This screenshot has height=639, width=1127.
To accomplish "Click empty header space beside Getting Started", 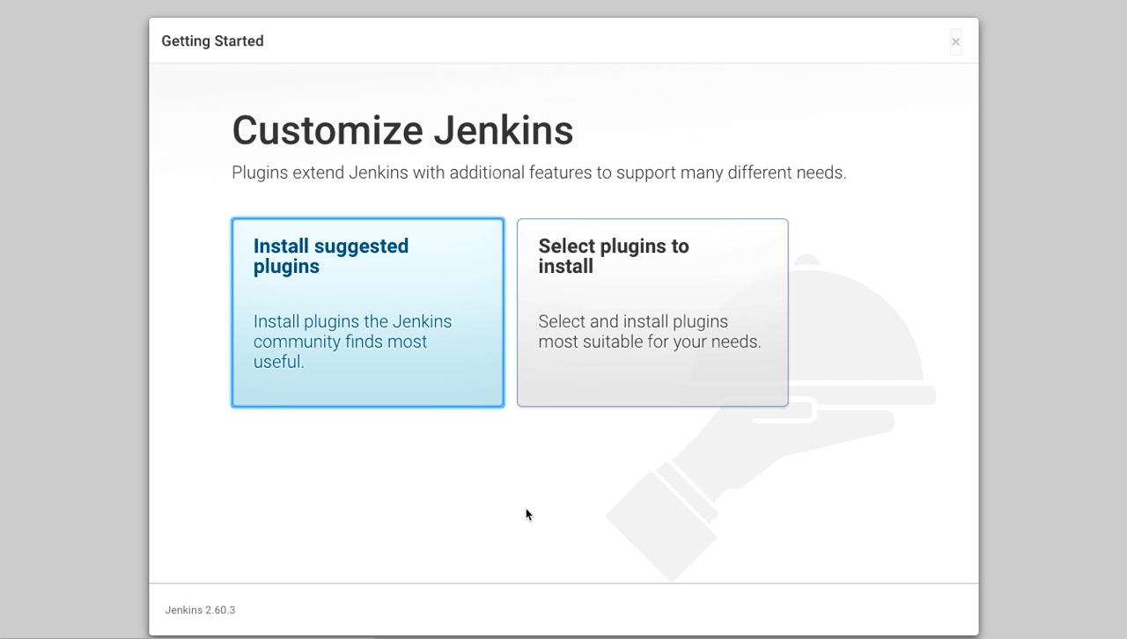I will (599, 41).
